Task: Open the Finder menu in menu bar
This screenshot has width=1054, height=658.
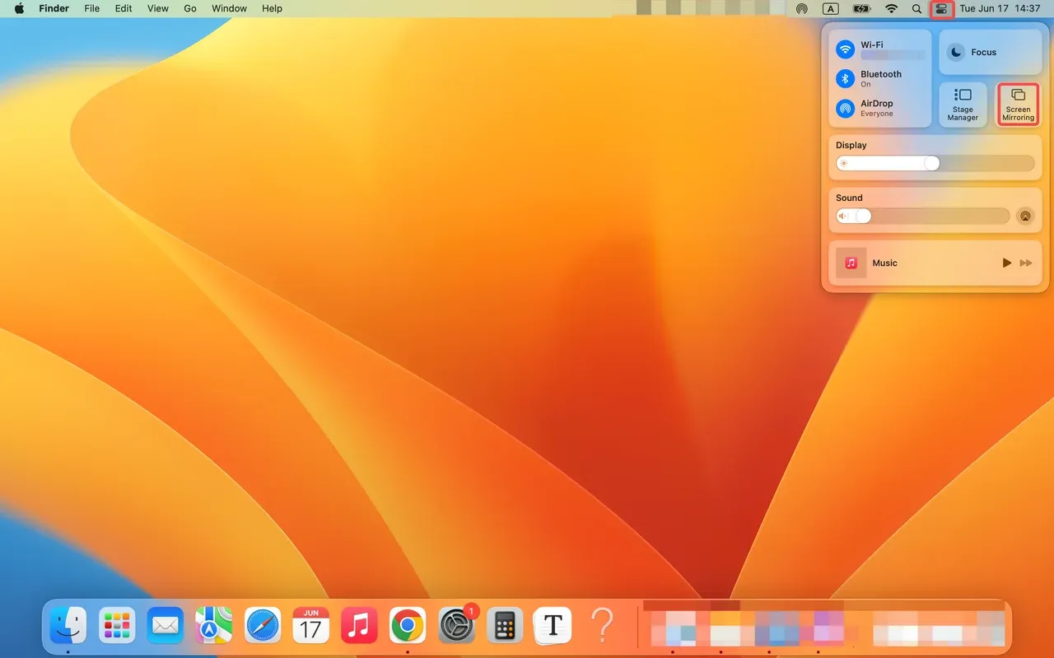Action: (54, 8)
